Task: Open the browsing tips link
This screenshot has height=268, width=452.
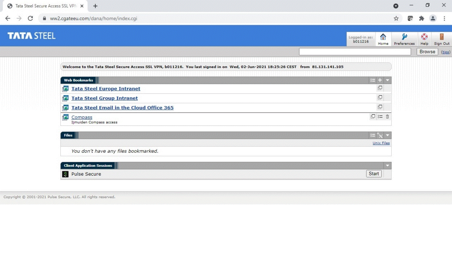Action: [x=446, y=52]
